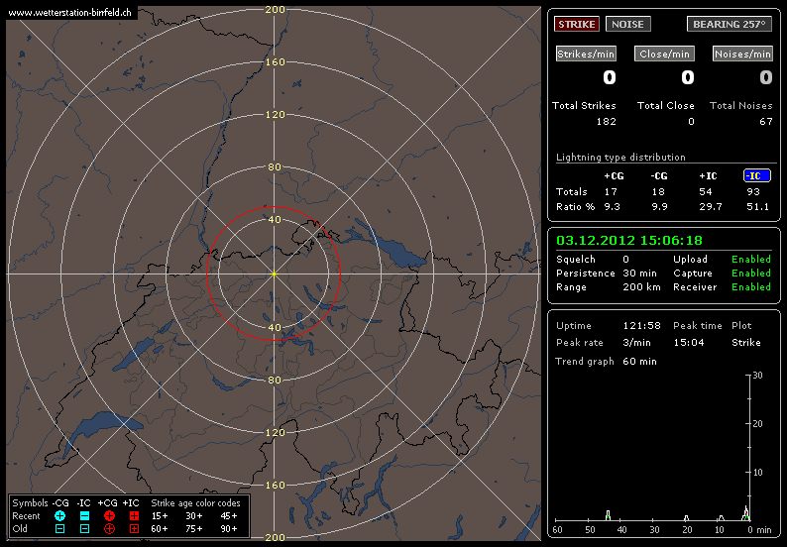Toggle the Upload Enabled status
Viewport: 787px width, 547px height.
coord(750,260)
